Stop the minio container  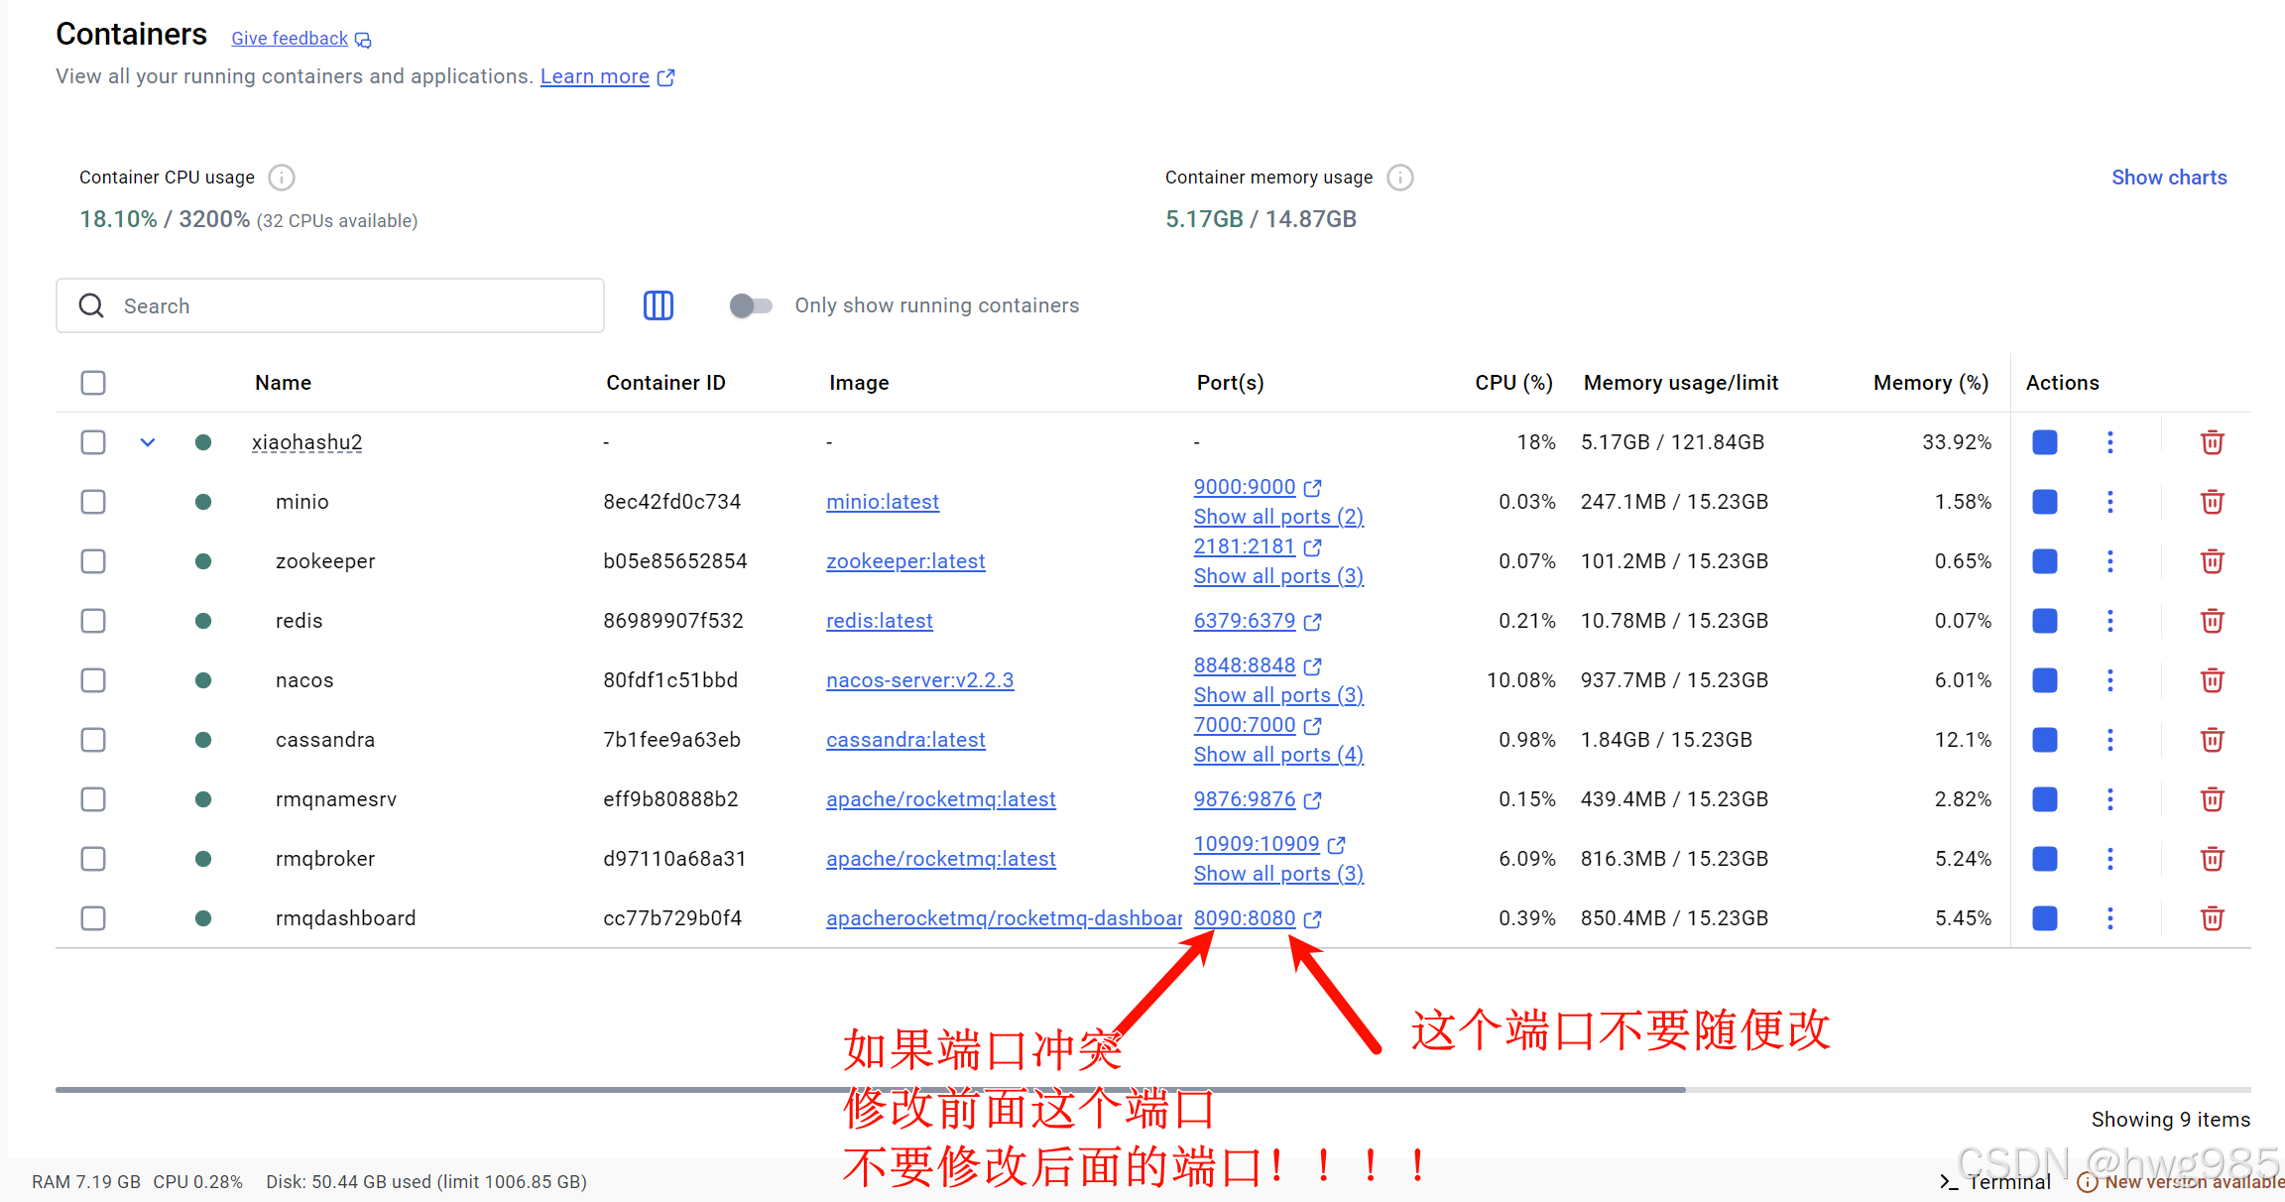(2044, 502)
